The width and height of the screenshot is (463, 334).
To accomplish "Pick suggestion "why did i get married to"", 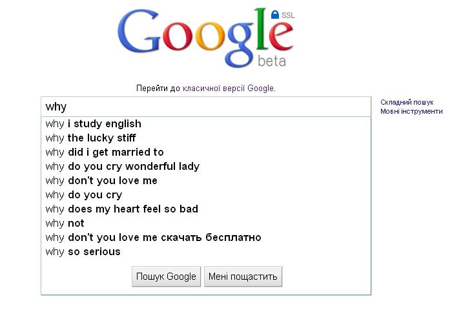I will pyautogui.click(x=105, y=152).
